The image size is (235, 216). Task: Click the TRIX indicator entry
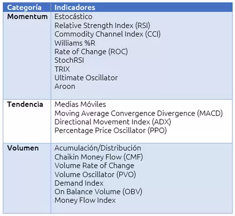(x=62, y=69)
